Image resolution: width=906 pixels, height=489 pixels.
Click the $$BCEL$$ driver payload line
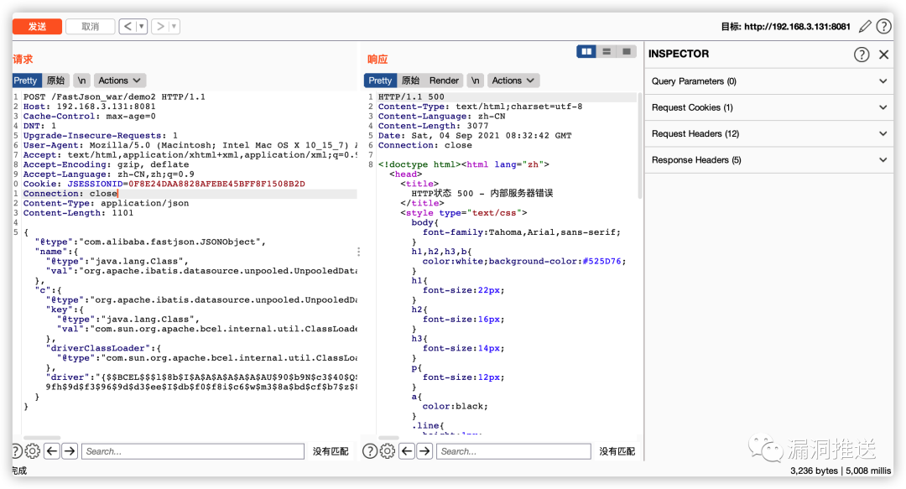(x=201, y=377)
